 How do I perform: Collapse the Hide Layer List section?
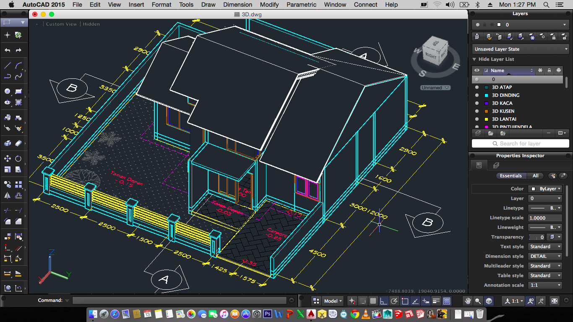click(x=475, y=59)
